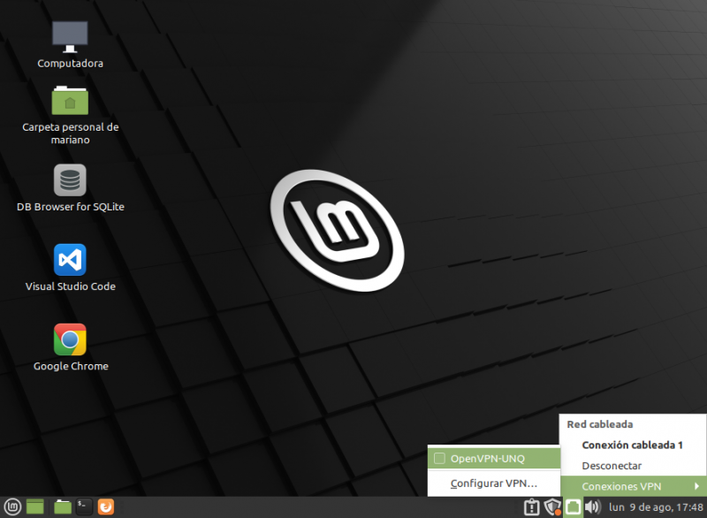This screenshot has width=707, height=518.
Task: Choose Configurar VPN… from submenu
Action: coord(494,484)
